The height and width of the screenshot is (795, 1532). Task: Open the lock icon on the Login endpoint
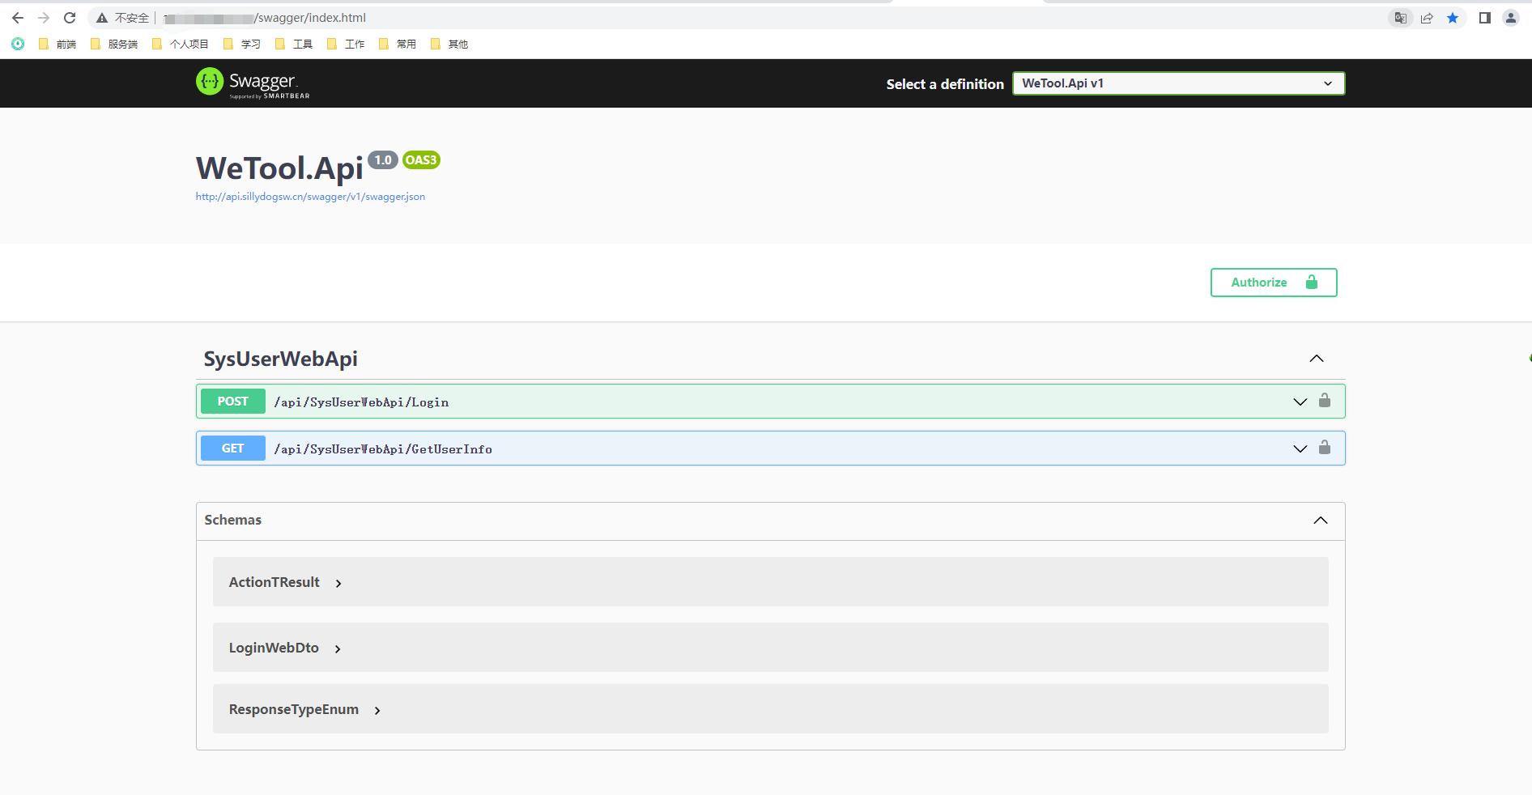pyautogui.click(x=1326, y=401)
